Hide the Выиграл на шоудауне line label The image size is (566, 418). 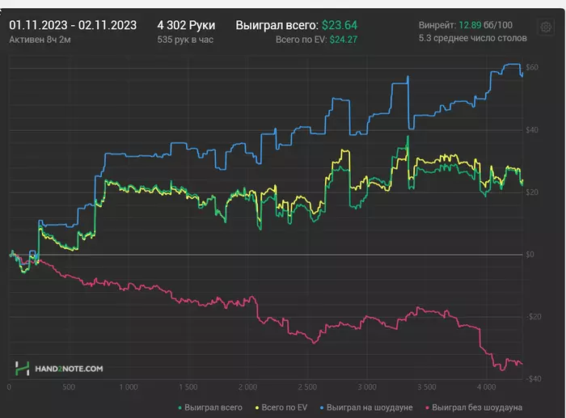(370, 407)
